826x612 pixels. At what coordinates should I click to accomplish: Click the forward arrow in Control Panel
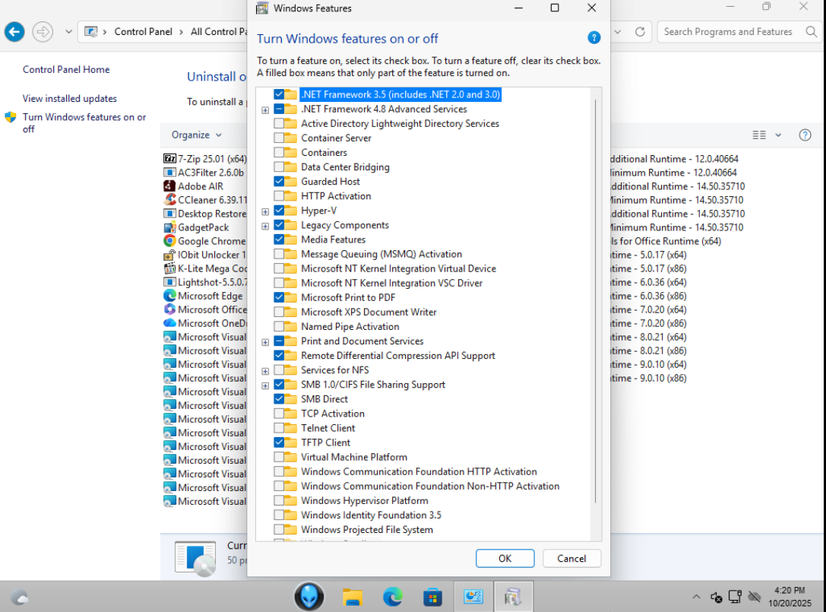(43, 32)
